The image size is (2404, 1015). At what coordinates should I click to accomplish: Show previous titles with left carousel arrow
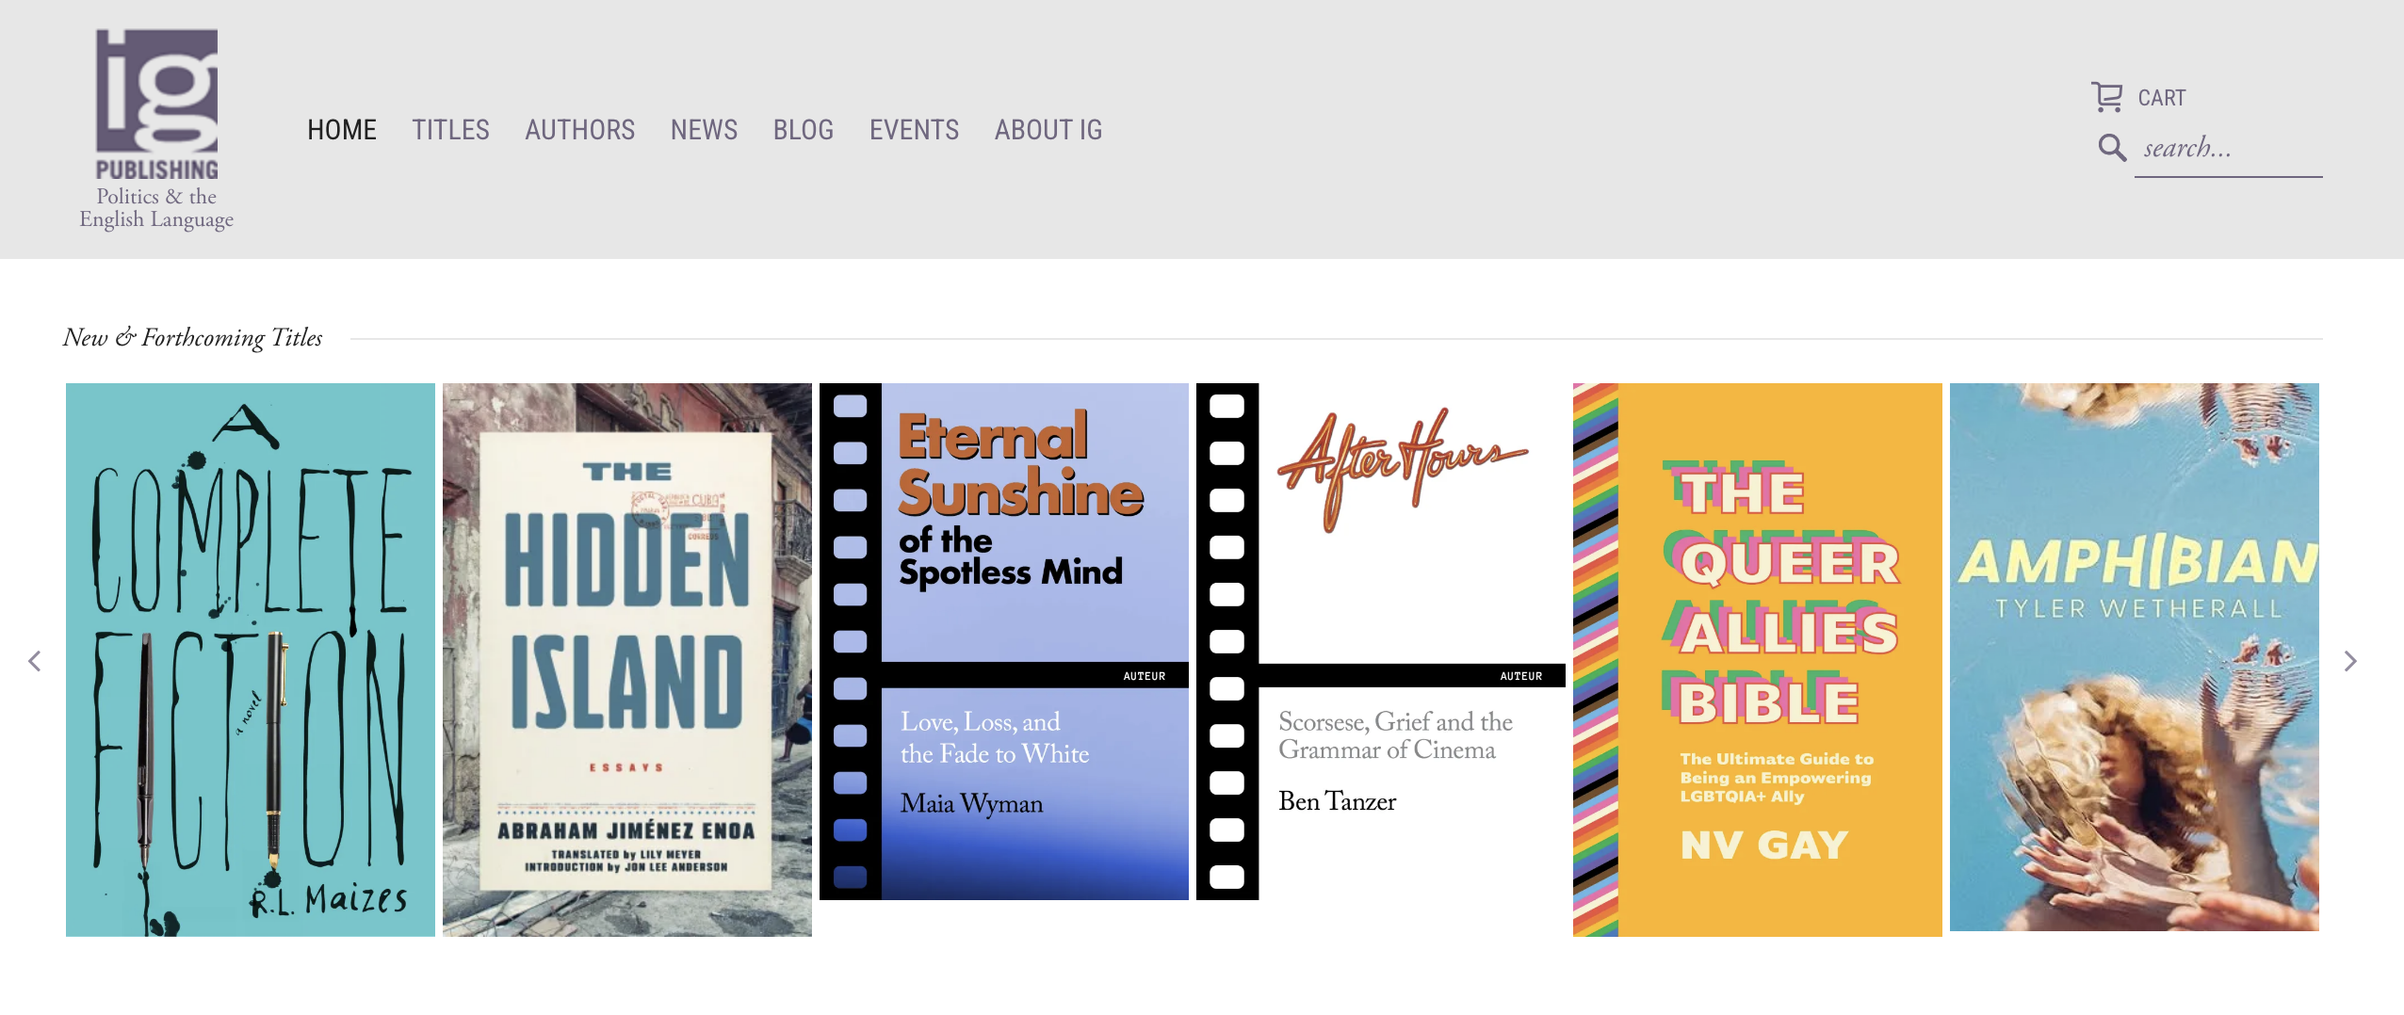pyautogui.click(x=35, y=661)
